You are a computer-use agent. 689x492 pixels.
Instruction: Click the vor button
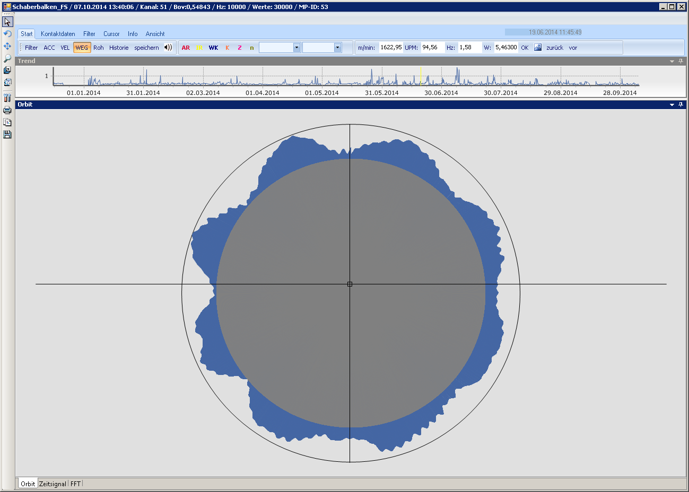pos(573,48)
